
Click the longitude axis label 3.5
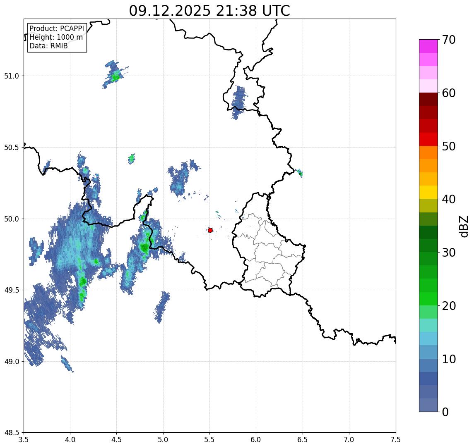point(24,440)
